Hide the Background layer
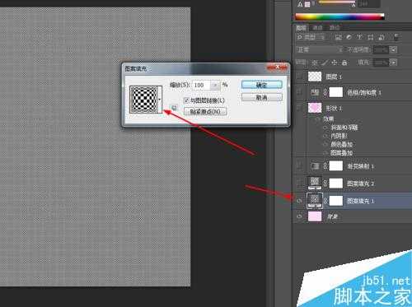Screen dimensions: 412x307 (300, 216)
